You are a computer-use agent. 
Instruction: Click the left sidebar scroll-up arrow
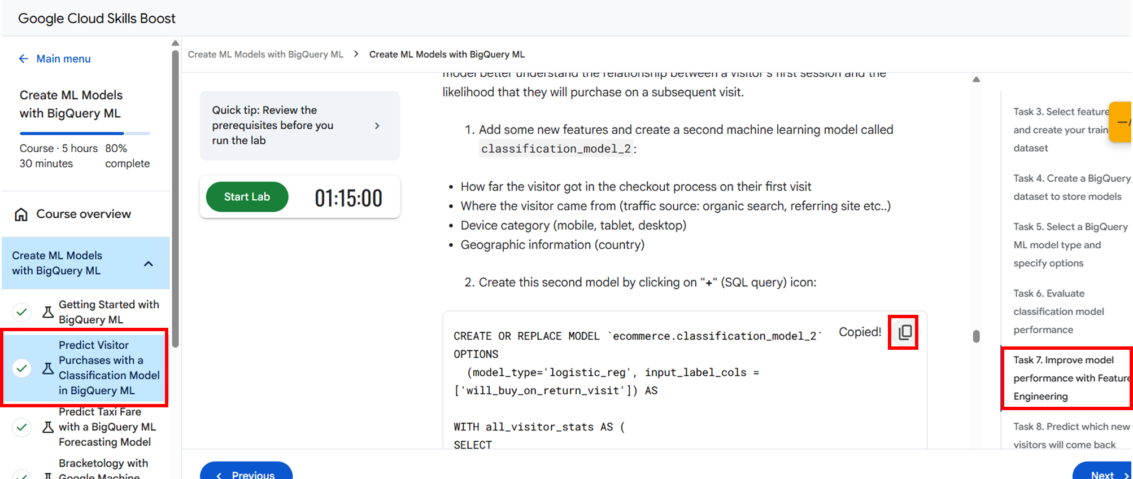pyautogui.click(x=175, y=43)
